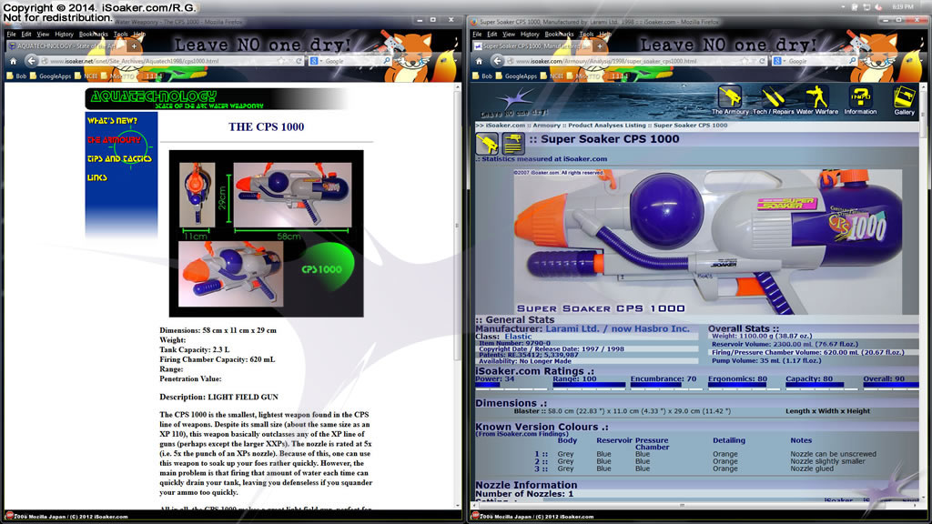The height and width of the screenshot is (524, 932).
Task: Open Bookmarks menu in left Firefox window
Action: [x=94, y=35]
